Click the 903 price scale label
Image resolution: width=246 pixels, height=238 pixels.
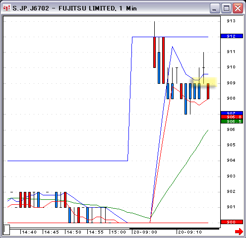(x=231, y=176)
